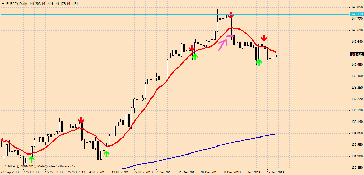Click the current price label 141.431
This screenshot has height=175, width=364.
(x=357, y=55)
